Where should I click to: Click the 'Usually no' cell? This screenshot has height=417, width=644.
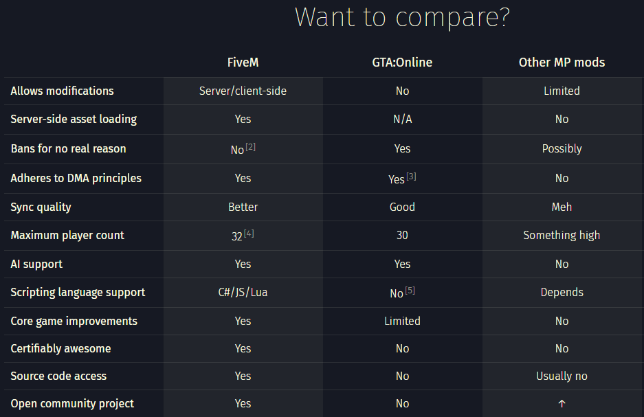click(x=562, y=376)
